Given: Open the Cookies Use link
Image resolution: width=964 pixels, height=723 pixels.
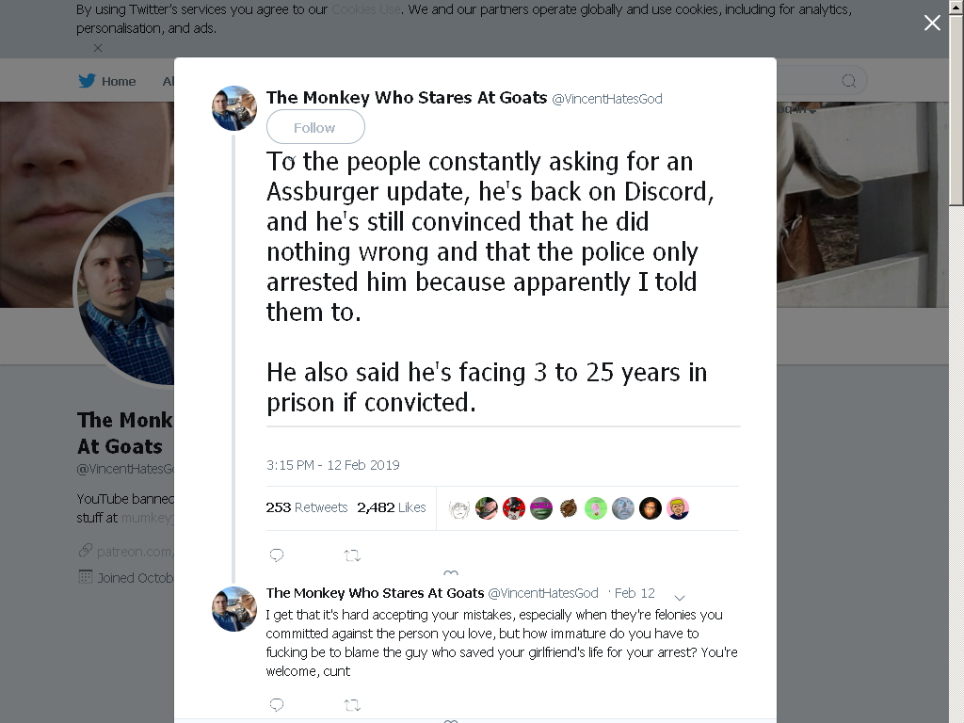Looking at the screenshot, I should pos(366,9).
